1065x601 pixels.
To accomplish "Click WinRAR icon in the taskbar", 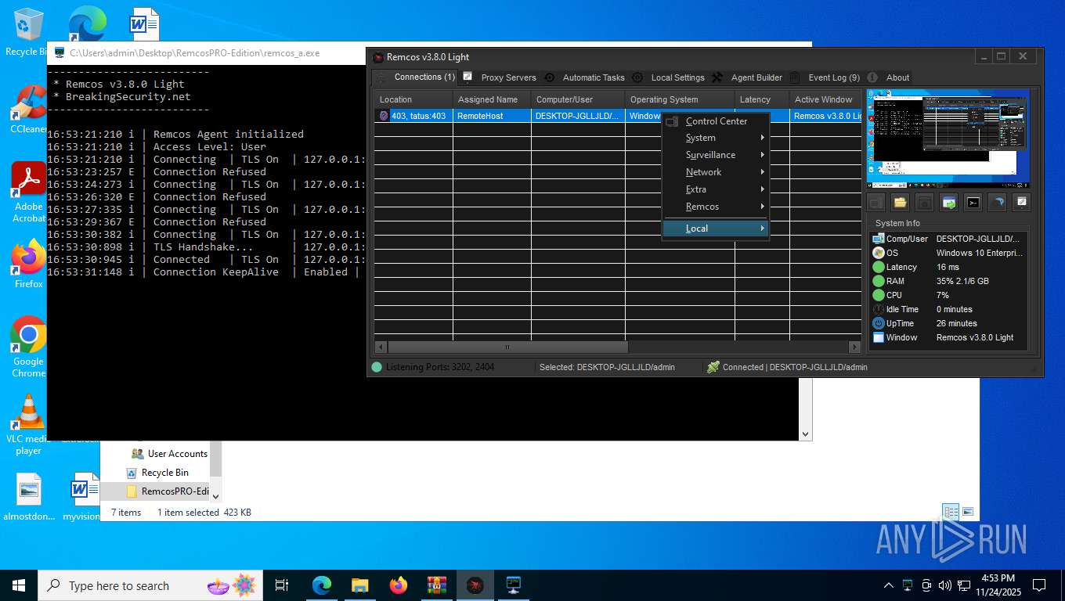I will [x=437, y=585].
